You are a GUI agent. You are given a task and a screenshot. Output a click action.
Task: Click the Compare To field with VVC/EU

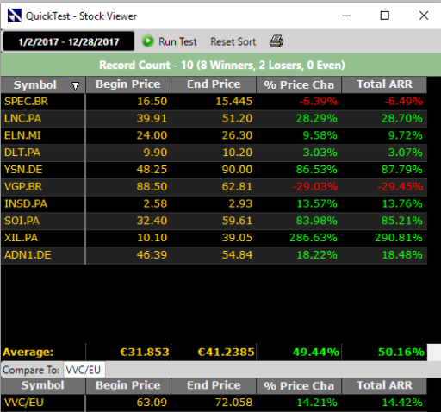[x=84, y=370]
